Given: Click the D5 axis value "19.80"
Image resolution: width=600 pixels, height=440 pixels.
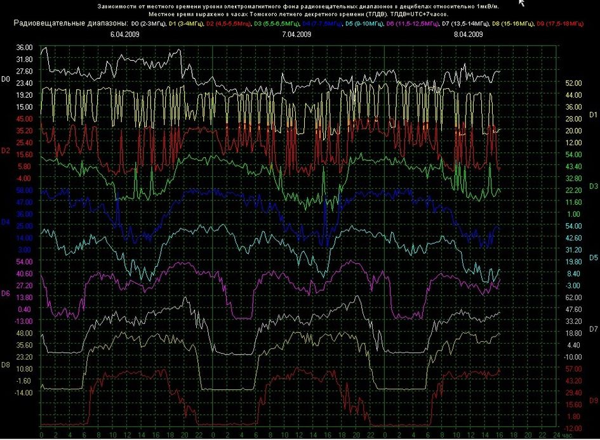Looking at the screenshot, I should coord(573,262).
